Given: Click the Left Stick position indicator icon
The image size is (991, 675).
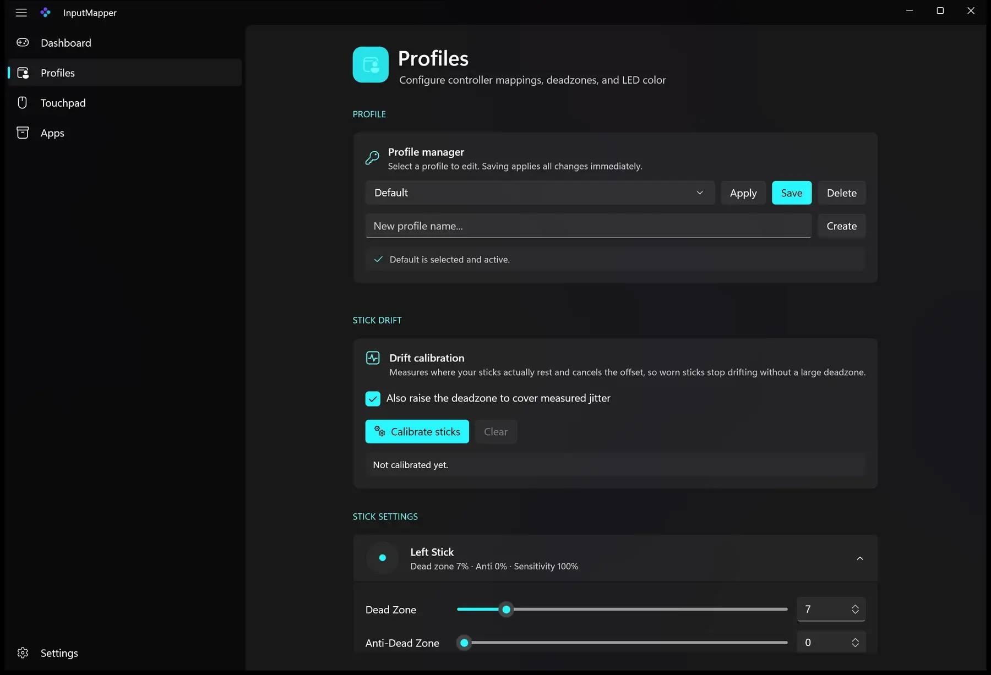Looking at the screenshot, I should pyautogui.click(x=383, y=558).
